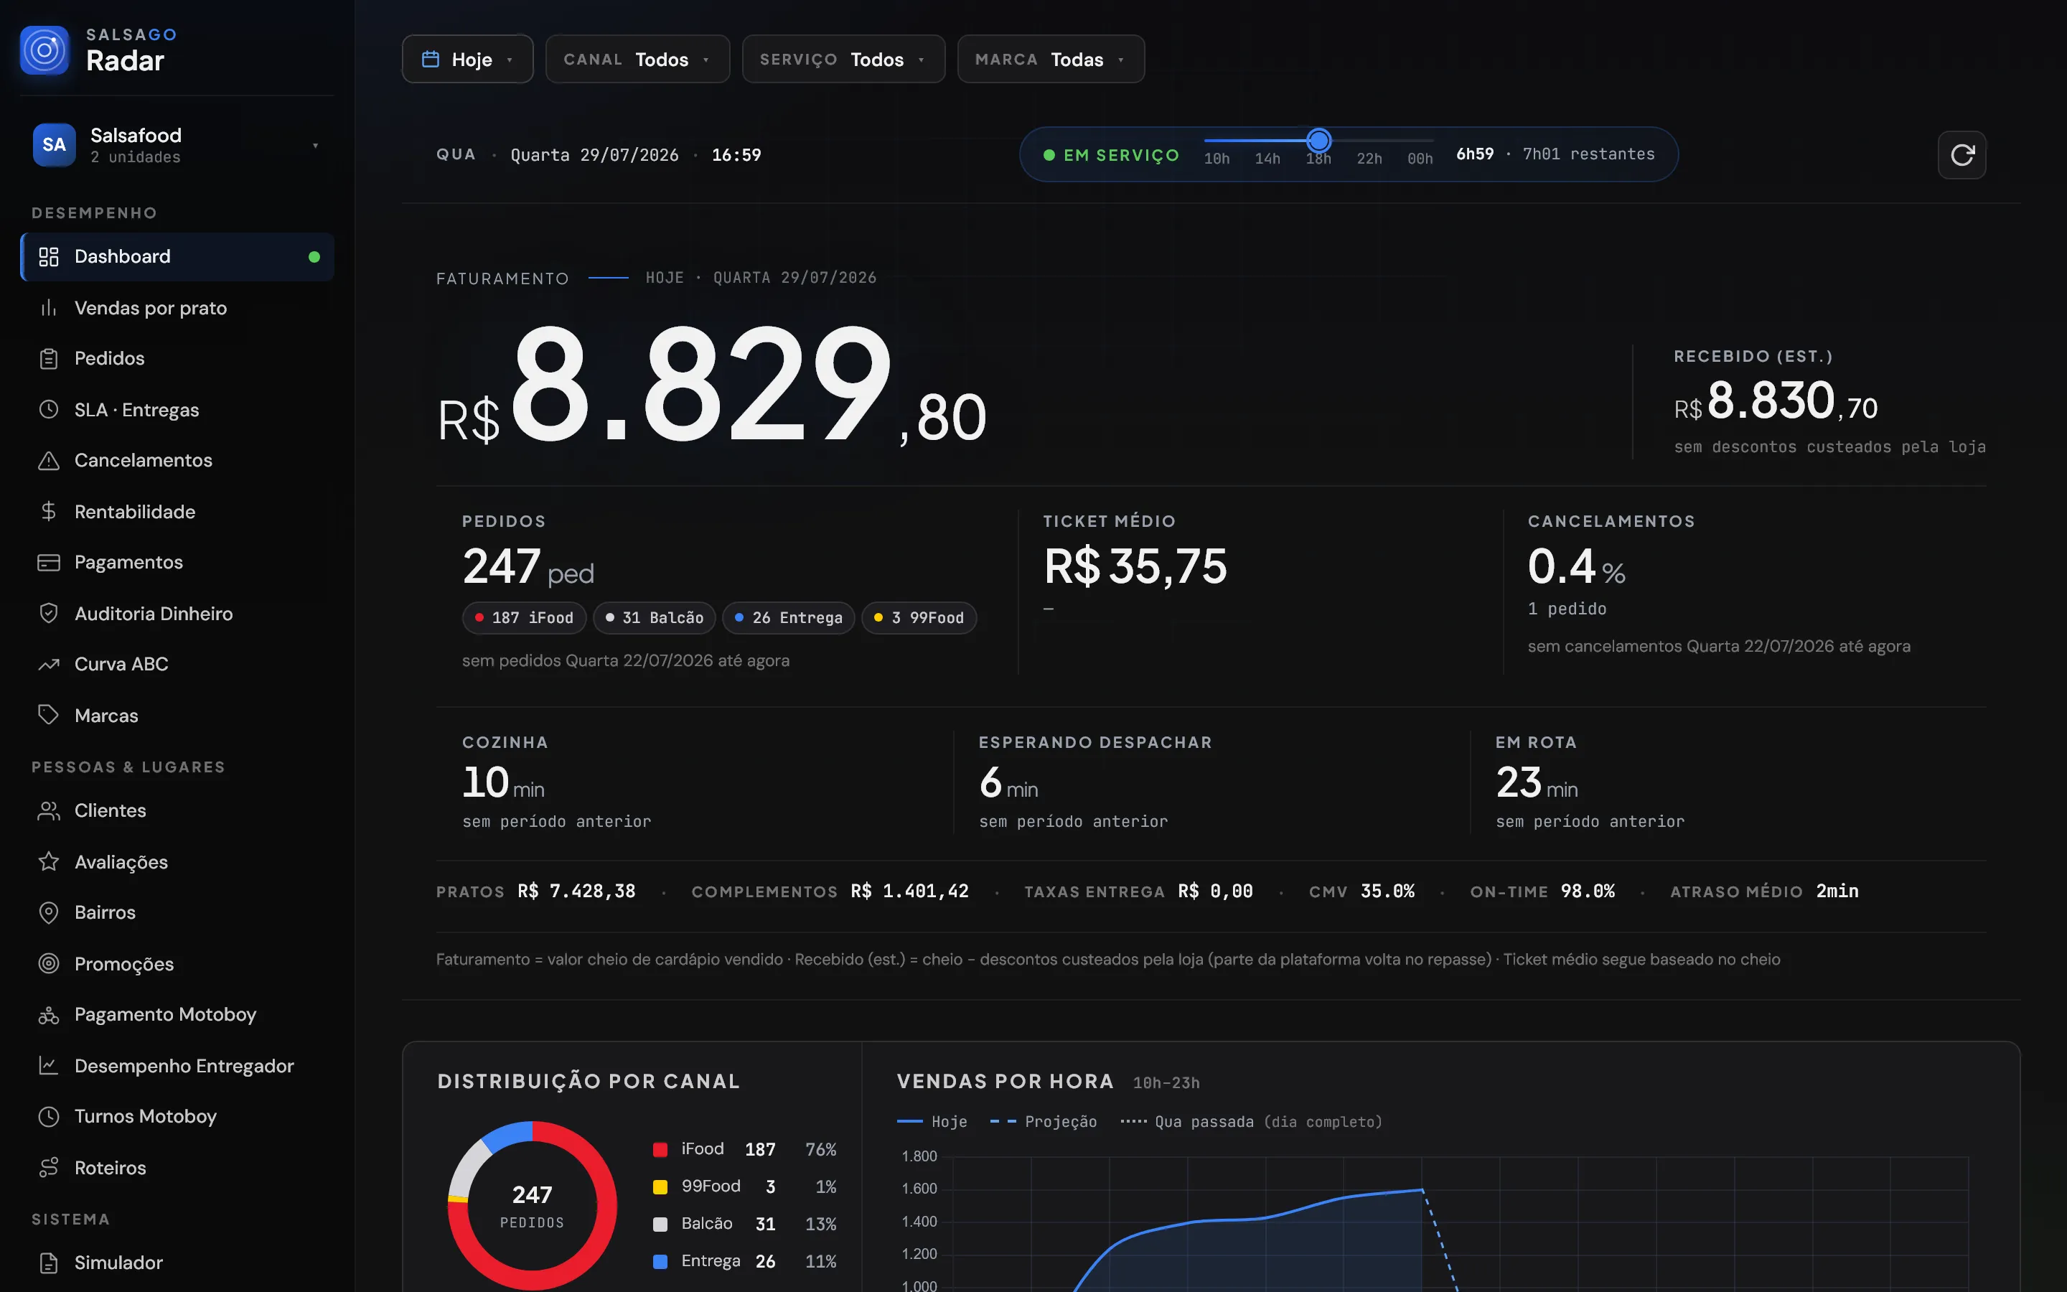Click the 3 99Food channel chip

tap(919, 618)
